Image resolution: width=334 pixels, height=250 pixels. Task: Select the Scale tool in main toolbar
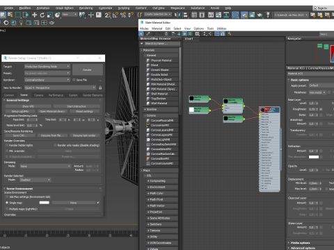(x=49, y=15)
